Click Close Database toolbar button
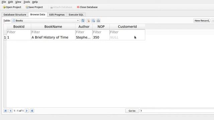This screenshot has width=214, height=120. pyautogui.click(x=87, y=7)
